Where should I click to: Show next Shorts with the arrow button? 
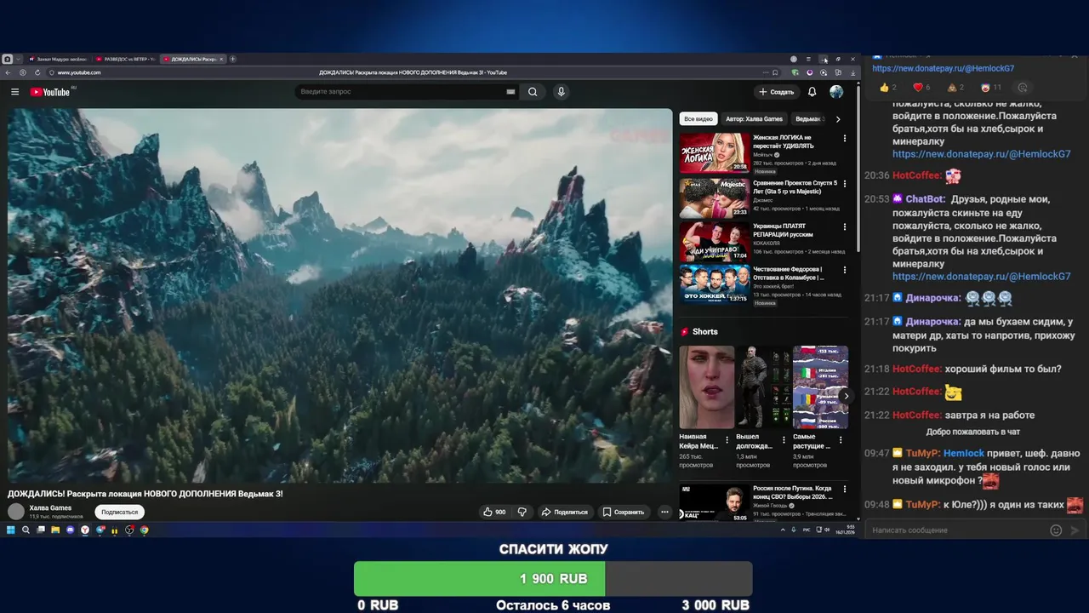point(846,396)
